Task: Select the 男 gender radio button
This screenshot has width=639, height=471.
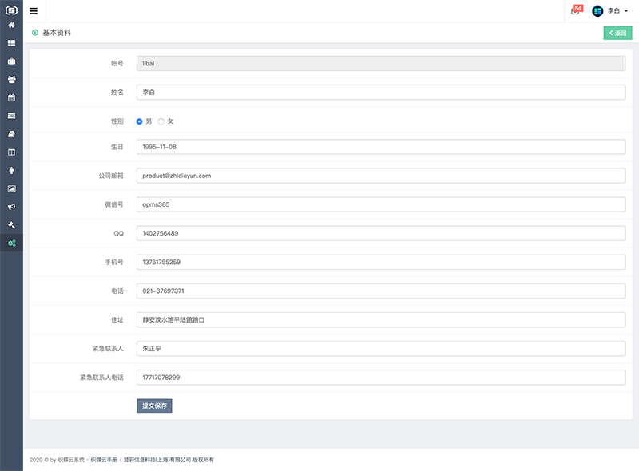Action: point(138,121)
